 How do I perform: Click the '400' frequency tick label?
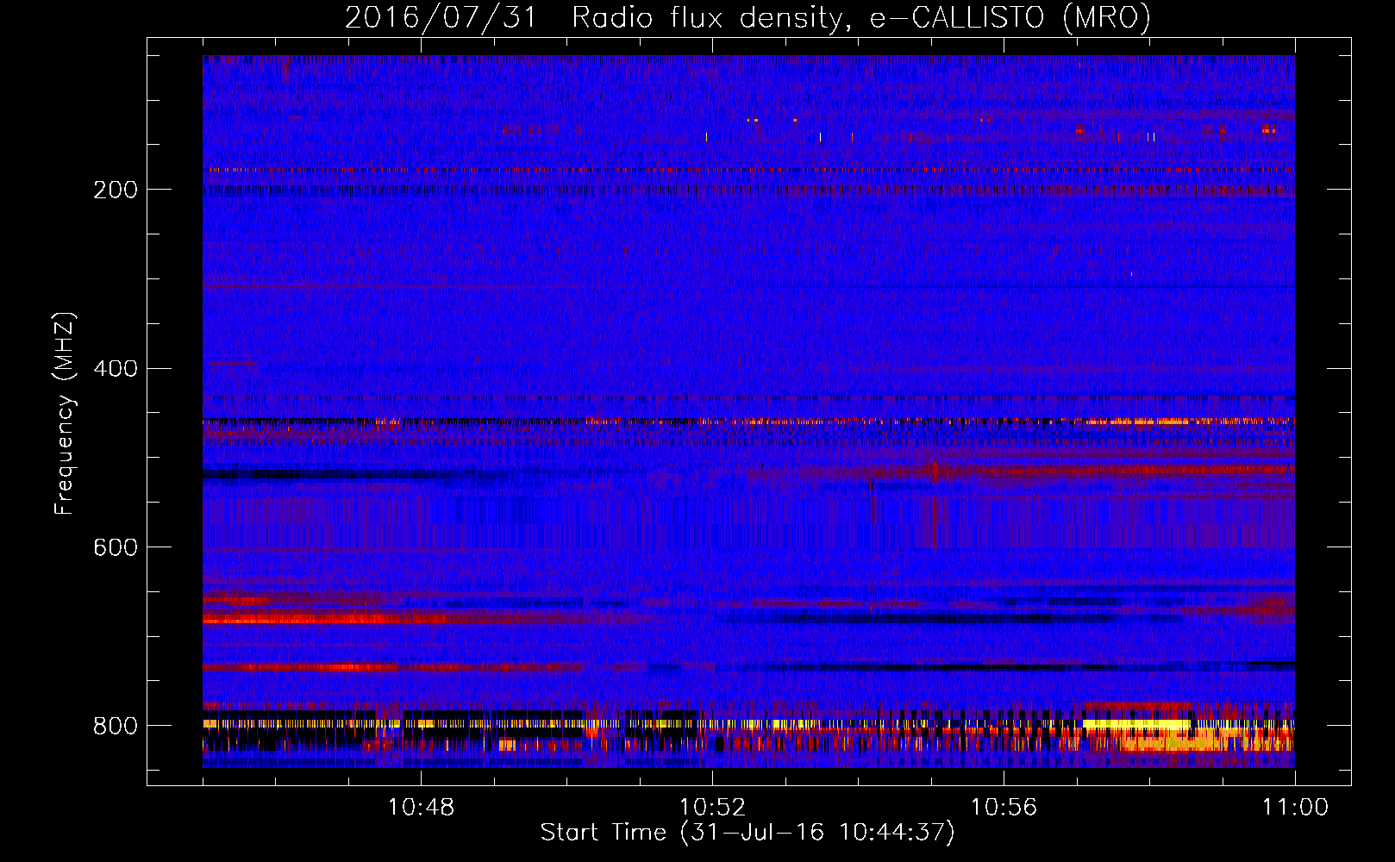(x=116, y=369)
